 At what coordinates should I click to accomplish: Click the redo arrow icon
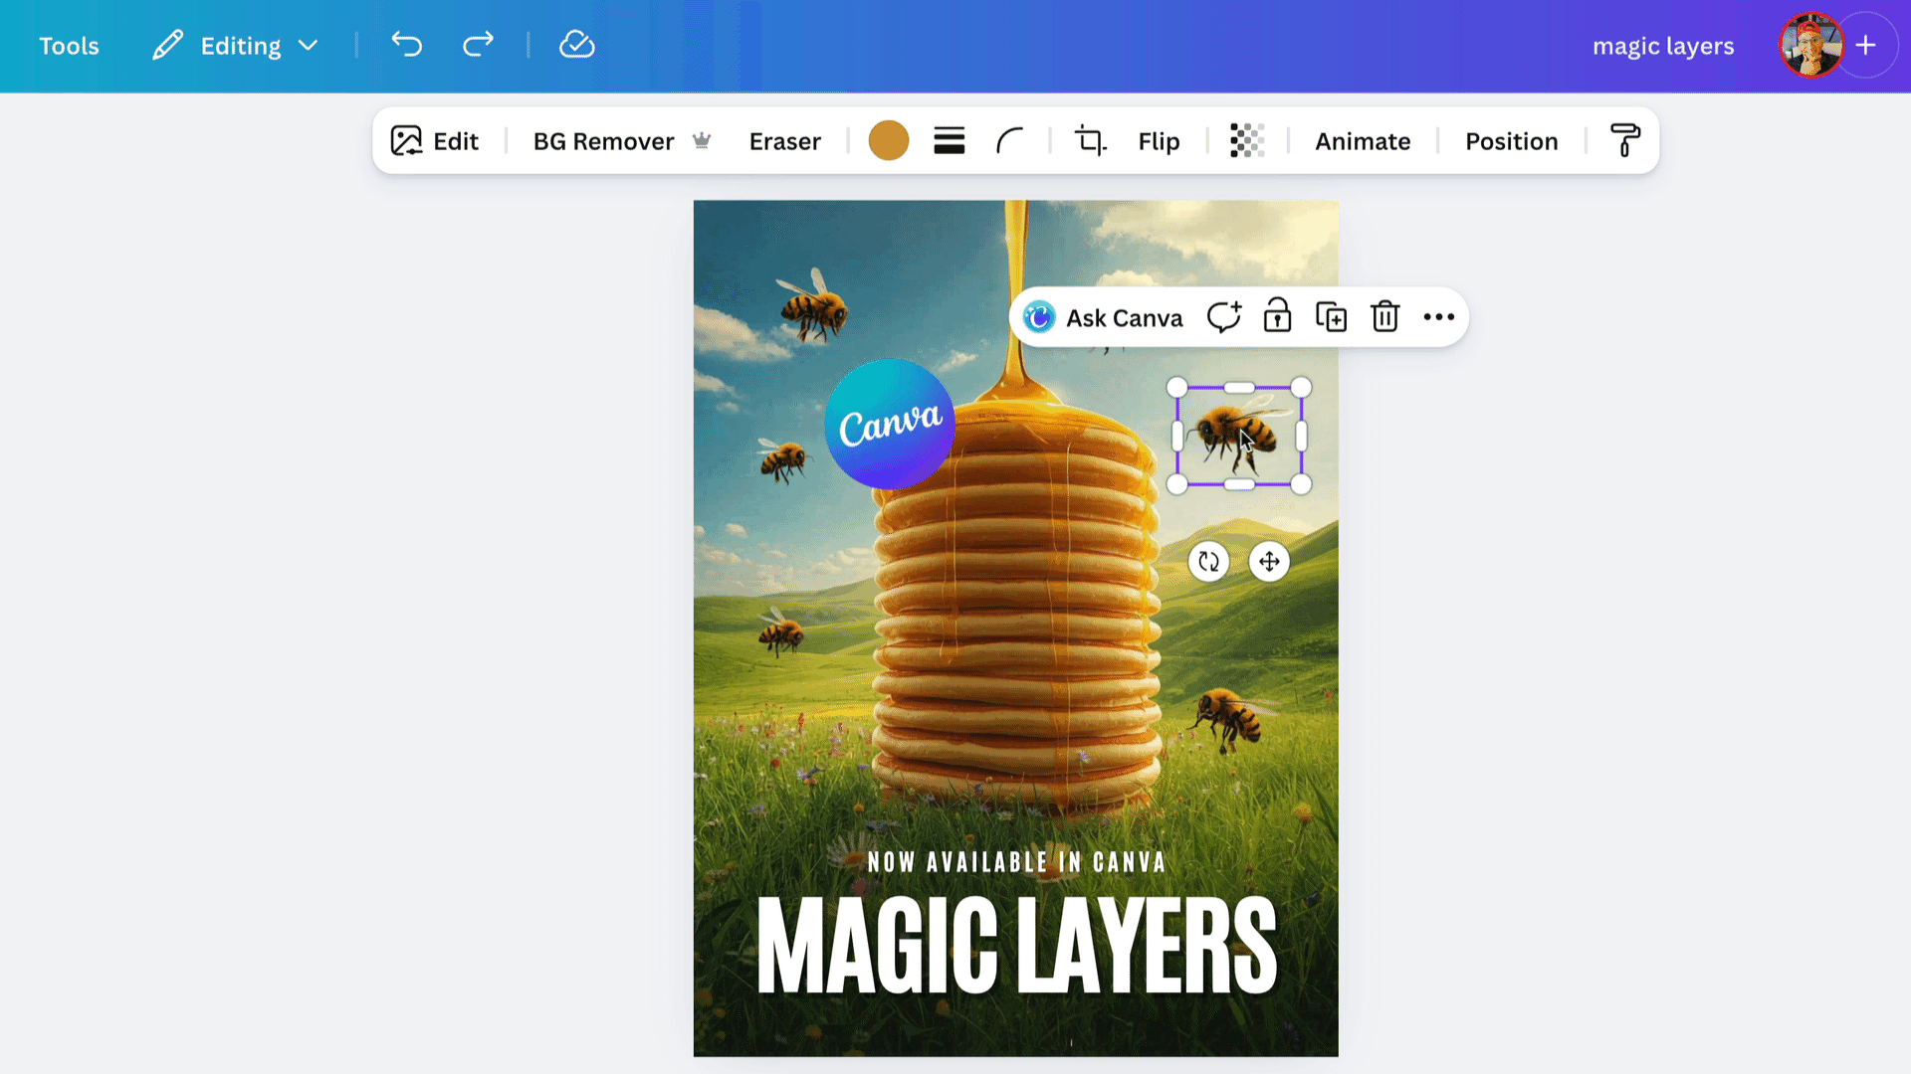(478, 45)
